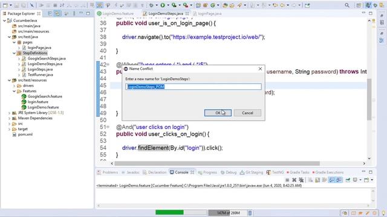Click the new name text field
The image size is (387, 217).
[x=193, y=87]
